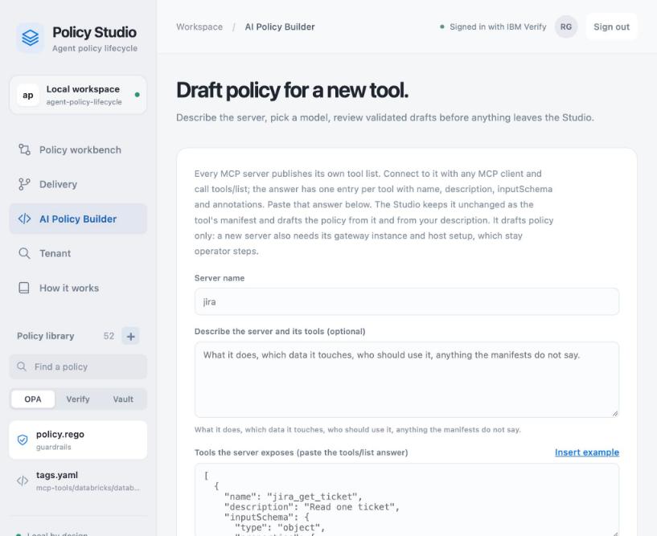657x536 pixels.
Task: Click the Policy library count 52
Action: click(x=109, y=336)
